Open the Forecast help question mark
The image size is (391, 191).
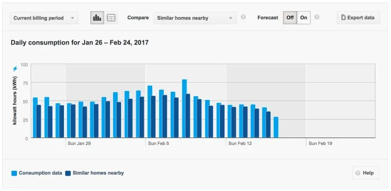[316, 17]
